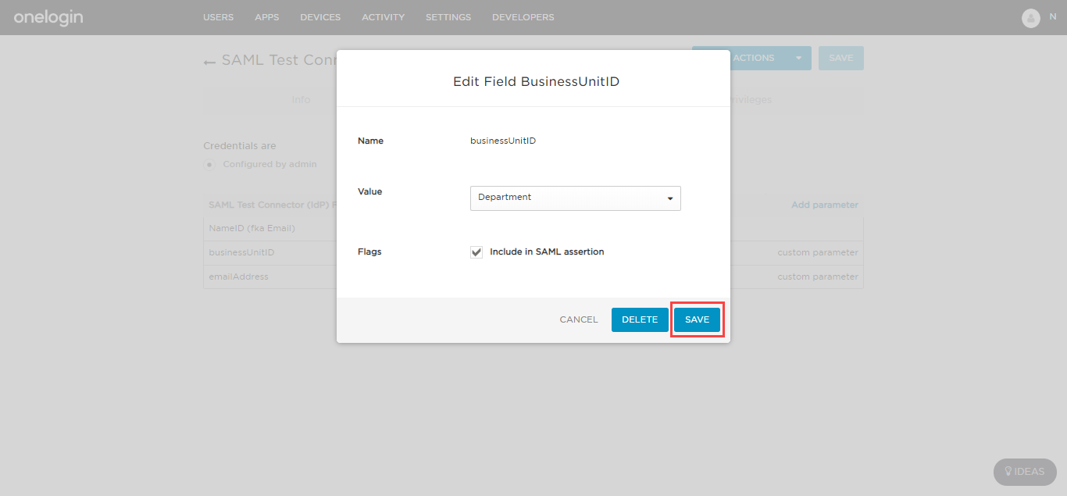Select Configured by admin radio button
The image size is (1067, 496).
point(209,165)
